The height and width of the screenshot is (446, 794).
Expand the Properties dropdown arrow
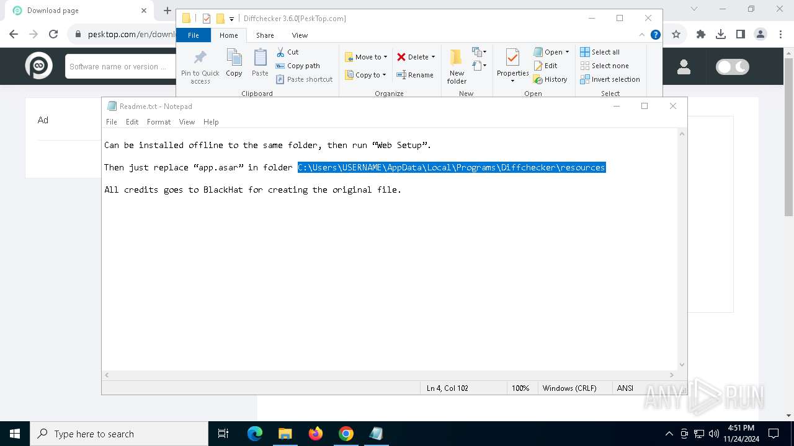tap(512, 81)
